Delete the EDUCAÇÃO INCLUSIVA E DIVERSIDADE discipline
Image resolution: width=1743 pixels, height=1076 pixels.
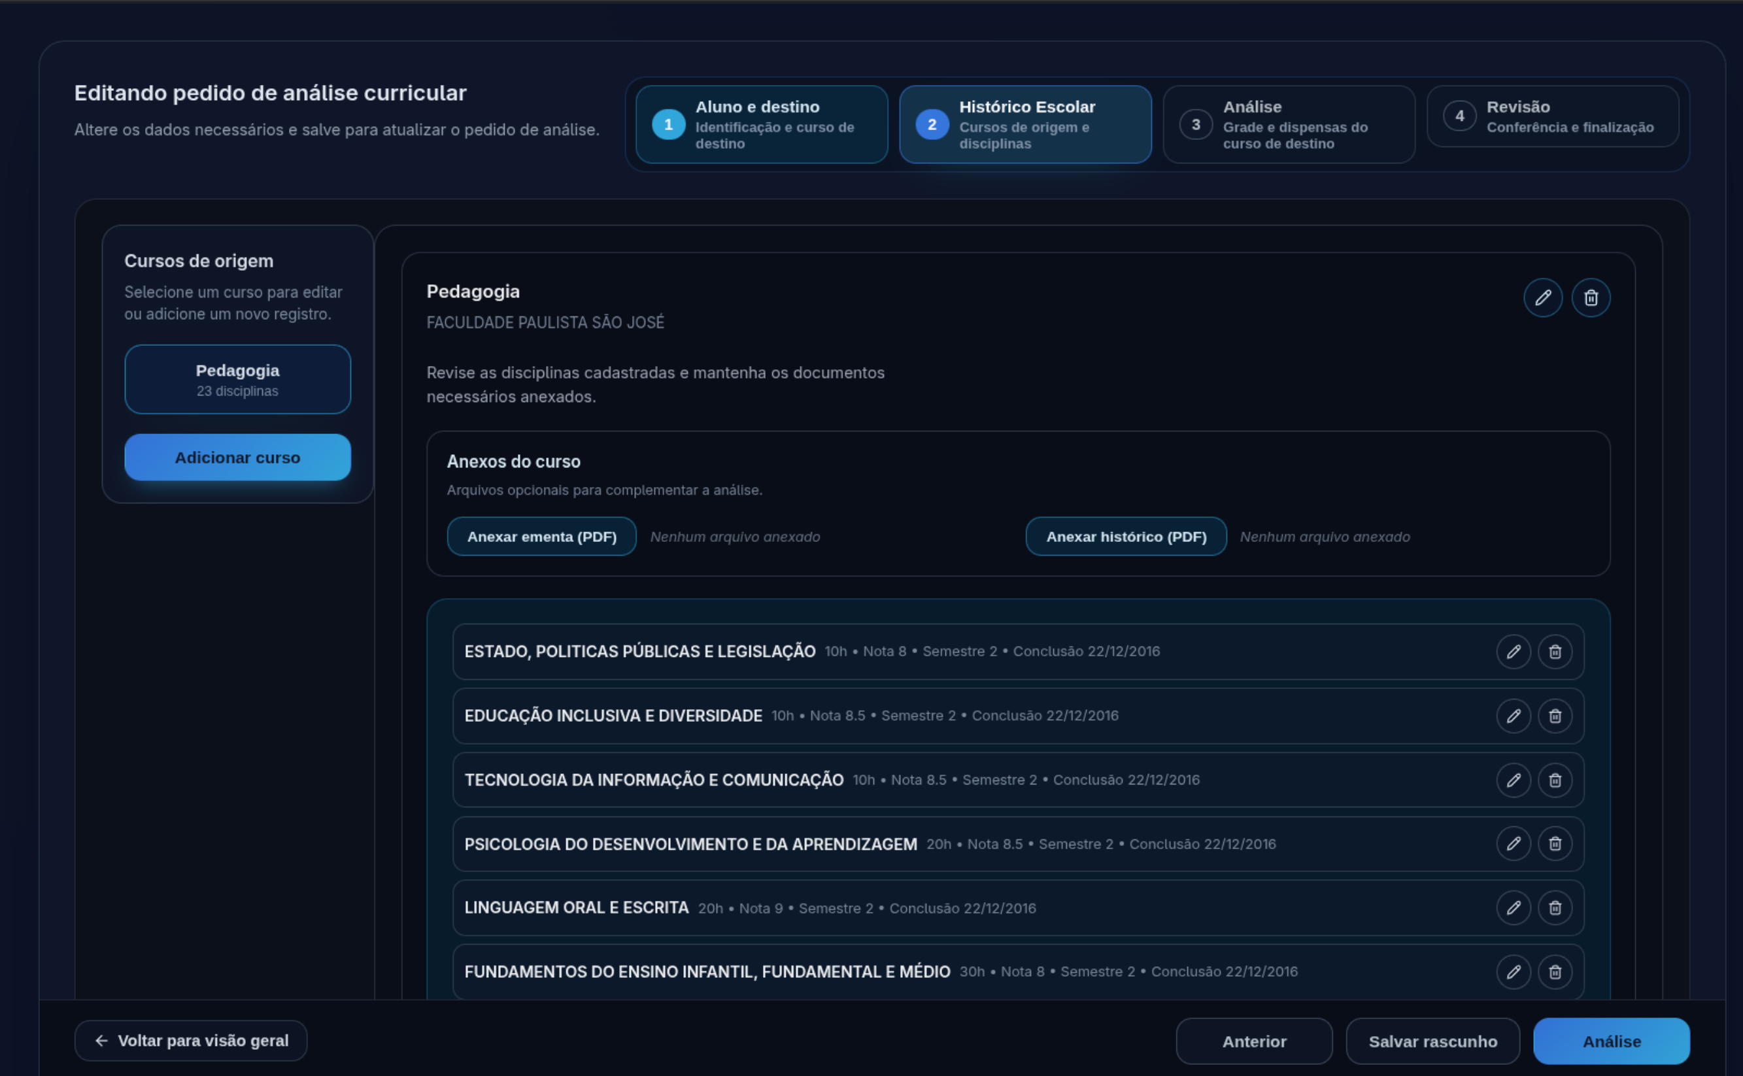(1555, 716)
